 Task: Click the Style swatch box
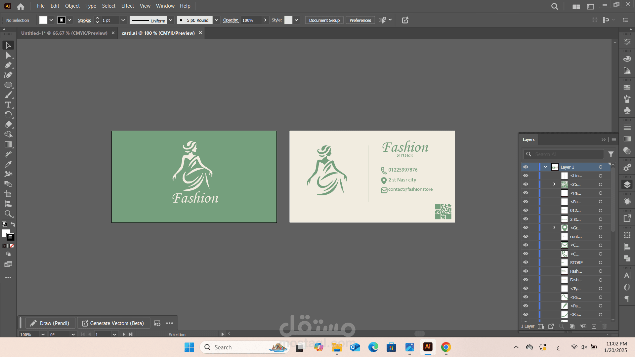(x=288, y=20)
